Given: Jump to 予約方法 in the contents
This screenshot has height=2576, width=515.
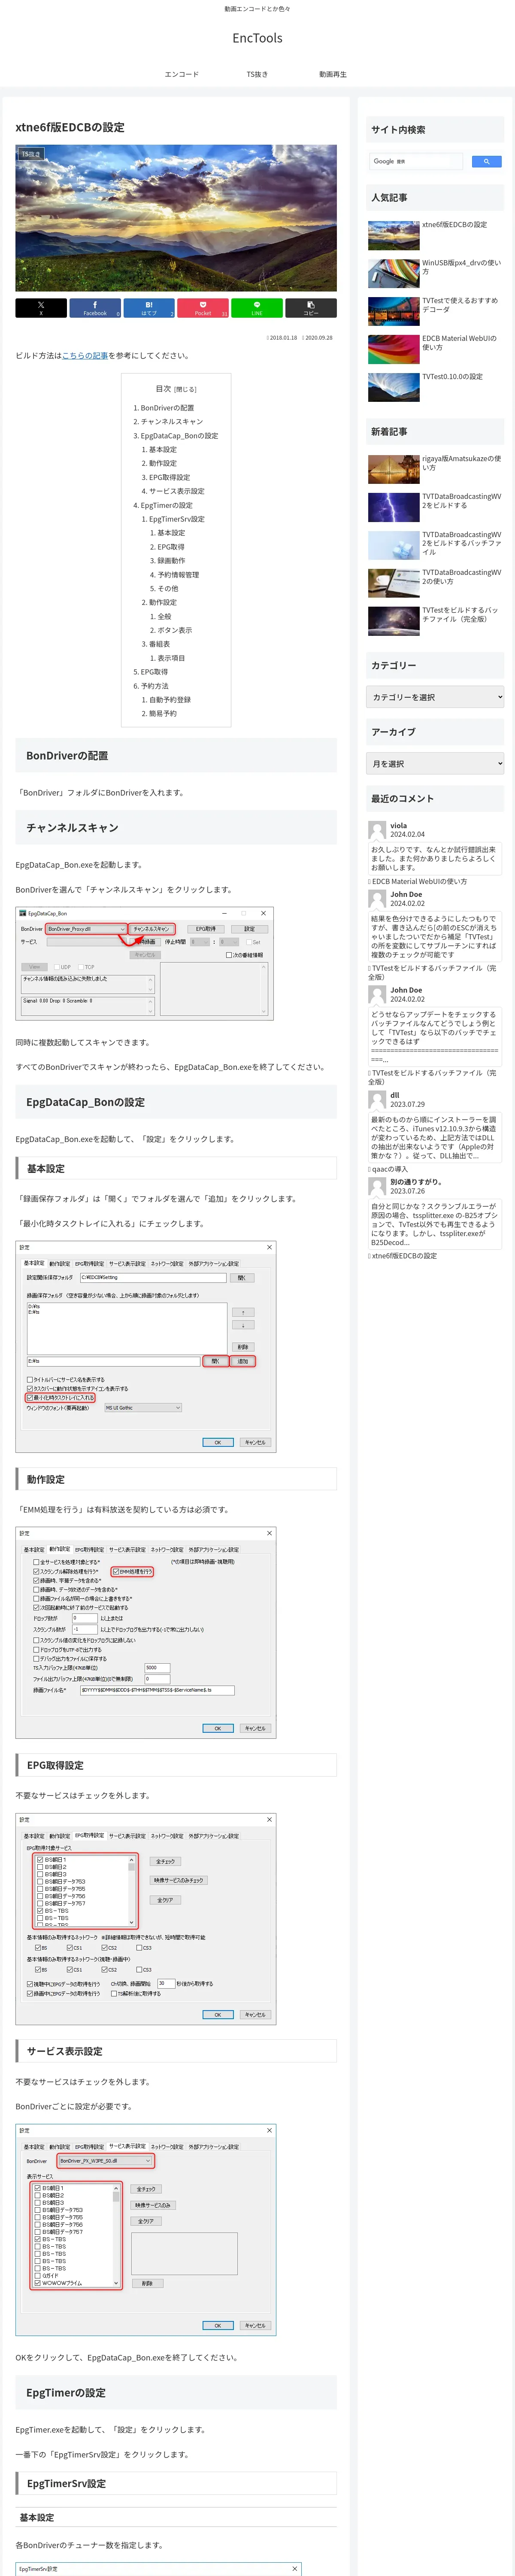Looking at the screenshot, I should pyautogui.click(x=154, y=686).
